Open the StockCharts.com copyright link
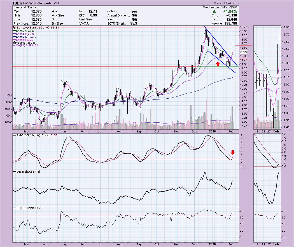This screenshot has height=247, width=294. pyautogui.click(x=226, y=3)
